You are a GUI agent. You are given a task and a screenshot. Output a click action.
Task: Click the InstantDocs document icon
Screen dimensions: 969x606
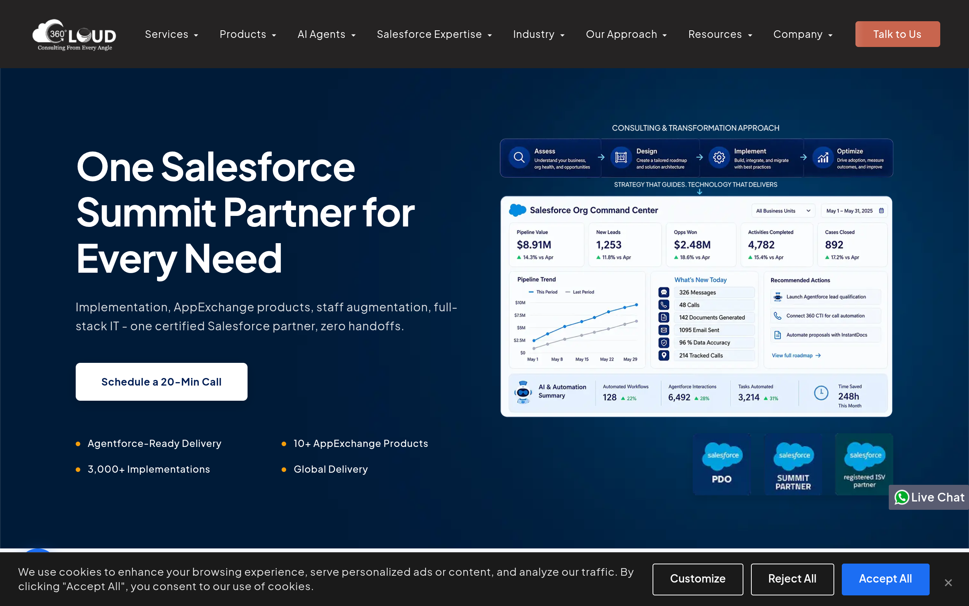(777, 335)
